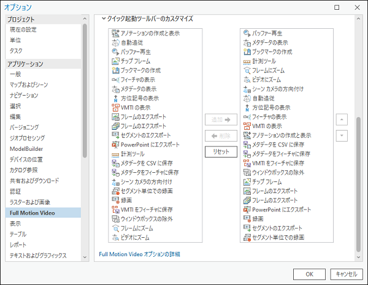Click the 方位記号の表示 icon in left list

[115, 98]
